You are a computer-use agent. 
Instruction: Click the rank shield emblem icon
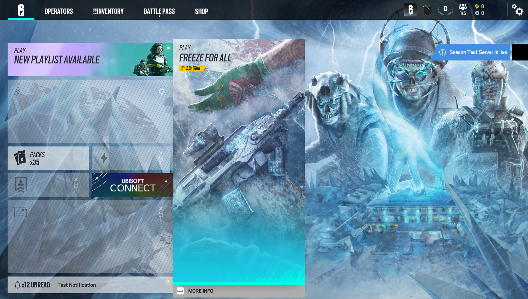(x=428, y=10)
